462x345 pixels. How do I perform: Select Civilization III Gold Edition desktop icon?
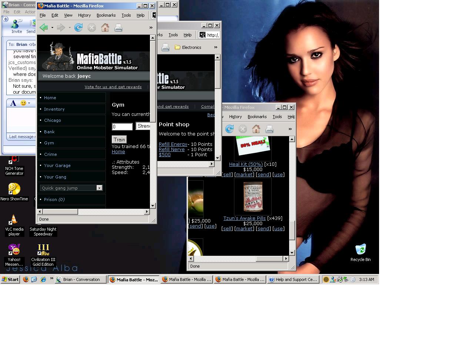click(43, 255)
